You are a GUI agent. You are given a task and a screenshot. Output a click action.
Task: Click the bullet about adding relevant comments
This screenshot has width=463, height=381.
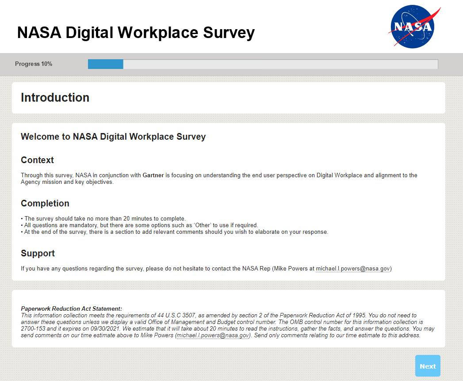click(176, 232)
